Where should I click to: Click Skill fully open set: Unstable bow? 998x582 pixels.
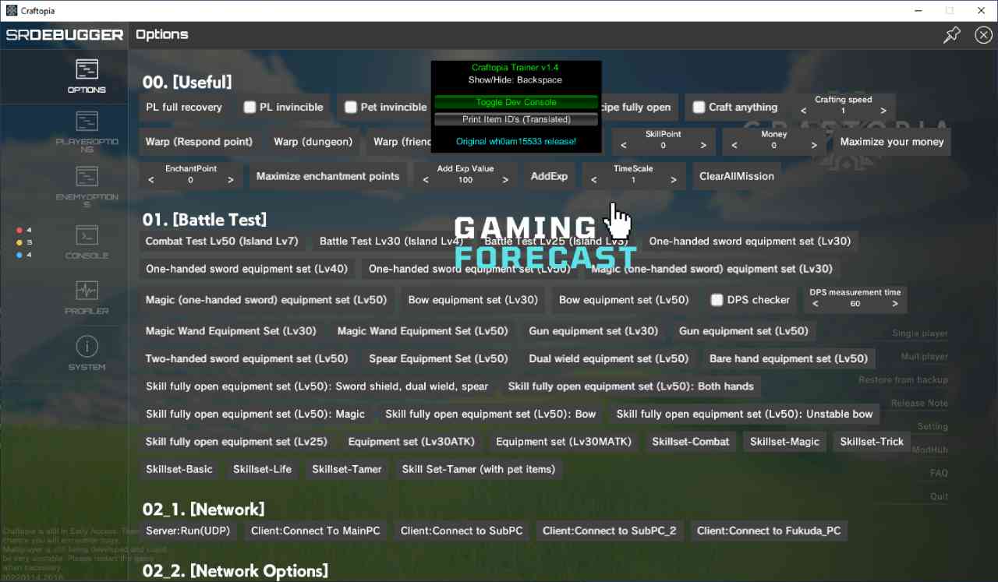pos(745,414)
